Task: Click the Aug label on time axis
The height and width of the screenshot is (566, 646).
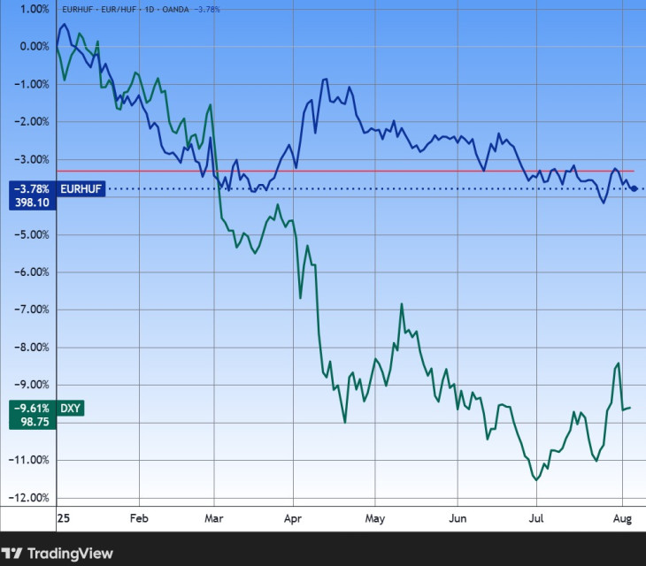Action: 622,518
